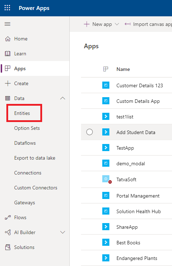Screen dimensions: 172x266
Task: Open the Endangered Plants app link
Action: tap(137, 258)
